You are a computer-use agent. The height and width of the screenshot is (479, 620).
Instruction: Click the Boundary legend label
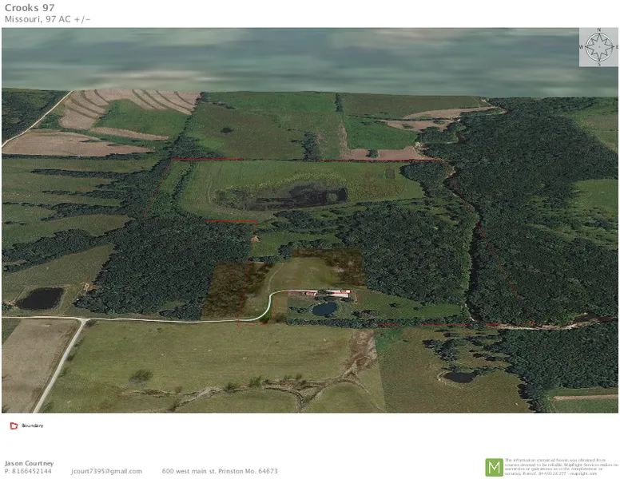pos(33,426)
